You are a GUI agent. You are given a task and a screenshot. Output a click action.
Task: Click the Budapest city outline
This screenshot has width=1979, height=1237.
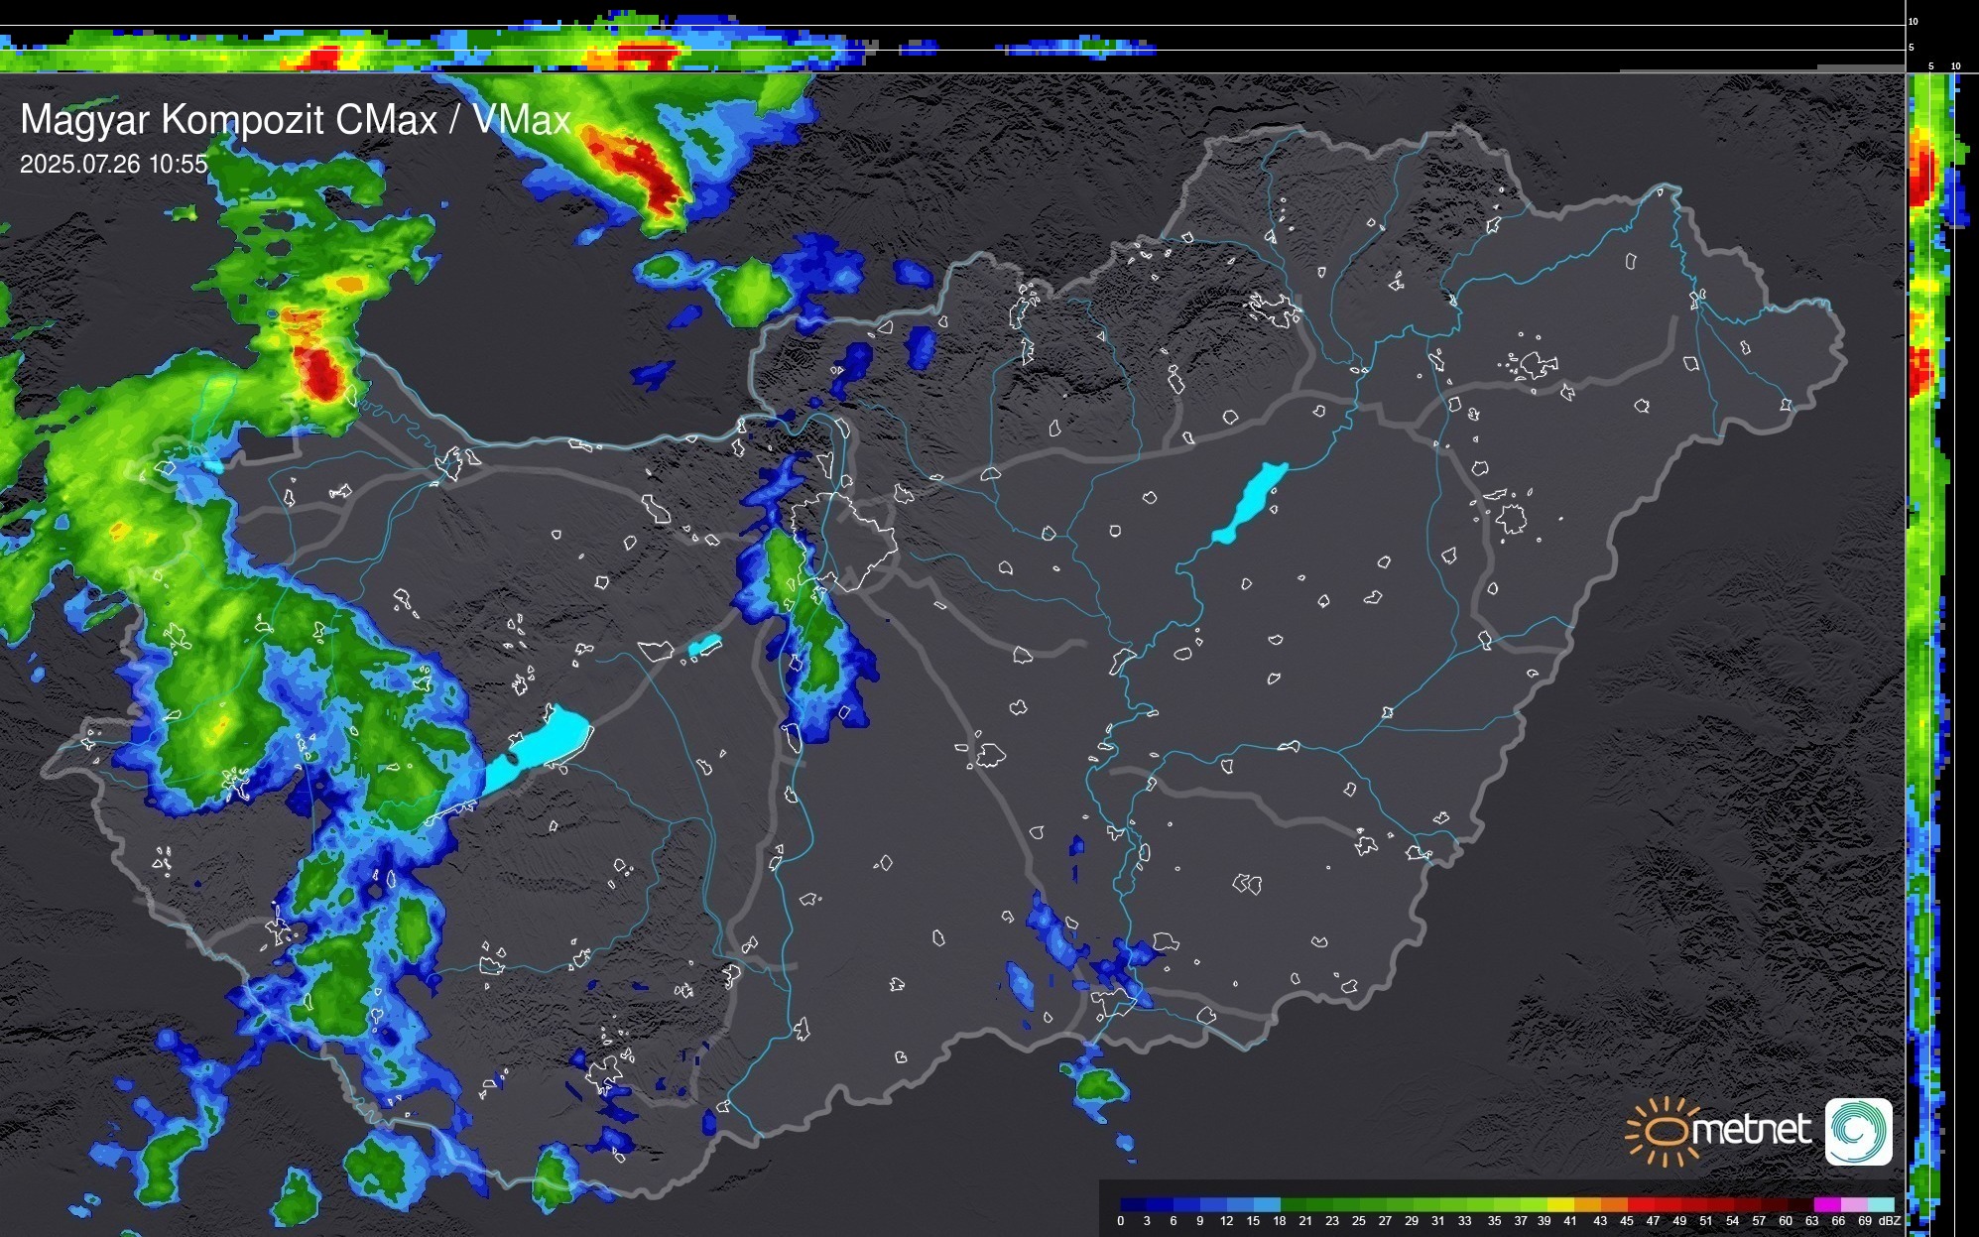pos(843,541)
